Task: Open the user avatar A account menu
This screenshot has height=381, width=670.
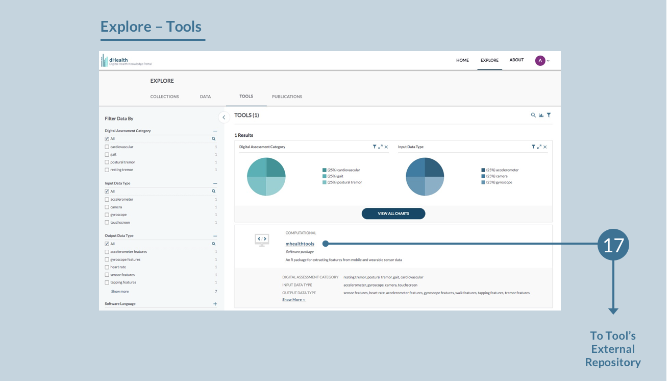Action: click(542, 61)
